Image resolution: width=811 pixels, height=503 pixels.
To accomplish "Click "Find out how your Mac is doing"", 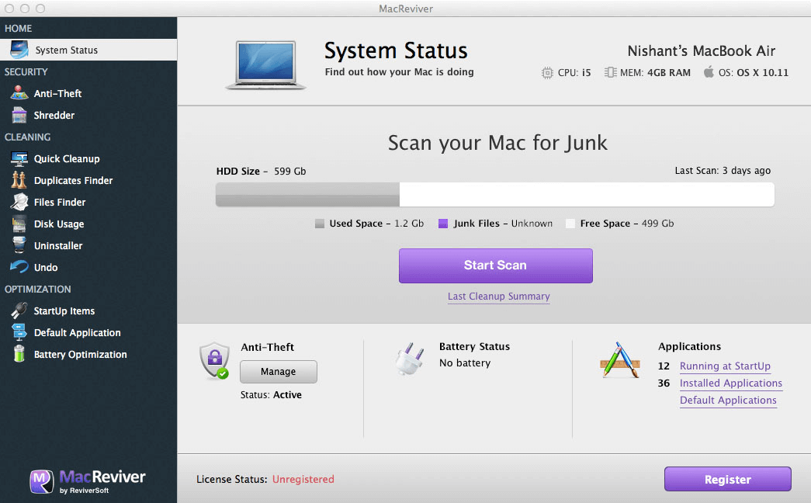I will tap(400, 72).
